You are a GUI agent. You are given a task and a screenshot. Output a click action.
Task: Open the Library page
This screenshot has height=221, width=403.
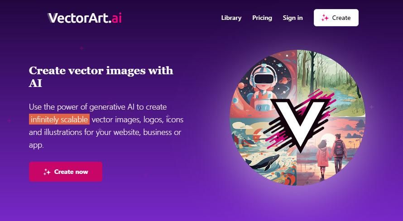231,18
